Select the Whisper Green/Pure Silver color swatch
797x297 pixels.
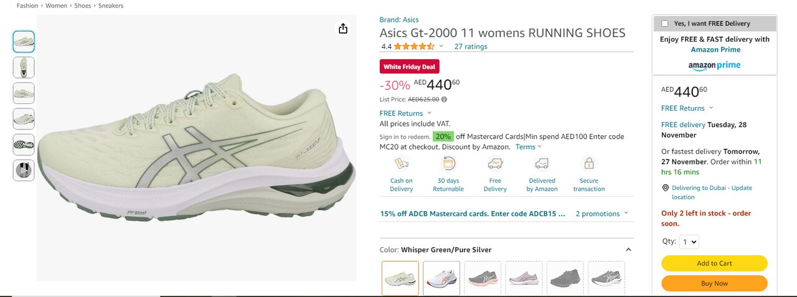point(400,278)
